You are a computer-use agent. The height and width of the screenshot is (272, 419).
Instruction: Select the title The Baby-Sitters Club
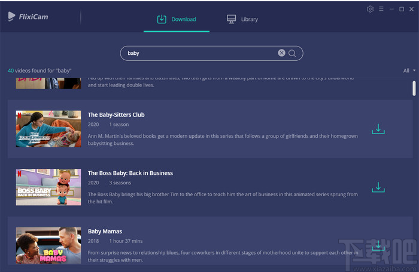[116, 115]
